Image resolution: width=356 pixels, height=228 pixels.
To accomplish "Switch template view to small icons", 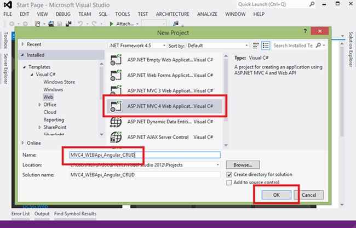I will 256,45.
